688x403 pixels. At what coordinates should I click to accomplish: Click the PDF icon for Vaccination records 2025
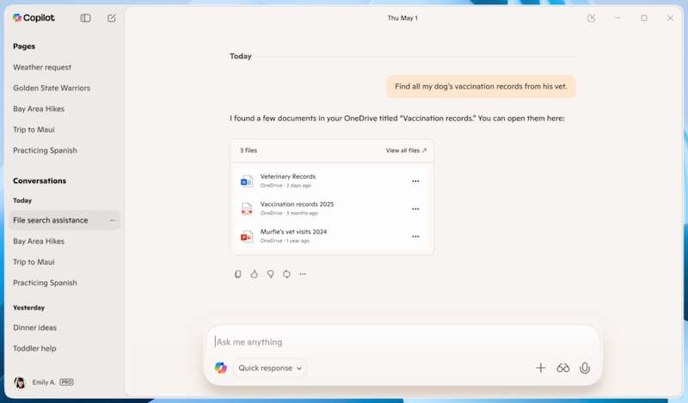pos(247,209)
